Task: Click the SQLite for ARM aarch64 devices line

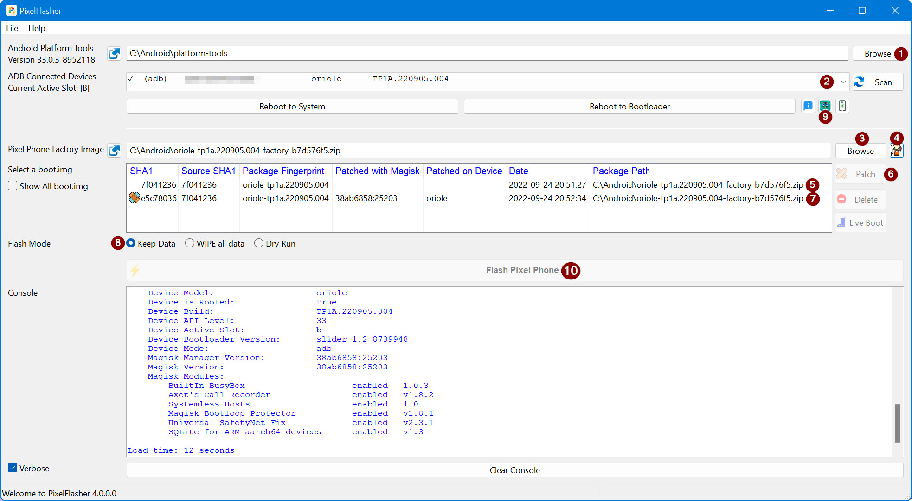Action: point(295,432)
